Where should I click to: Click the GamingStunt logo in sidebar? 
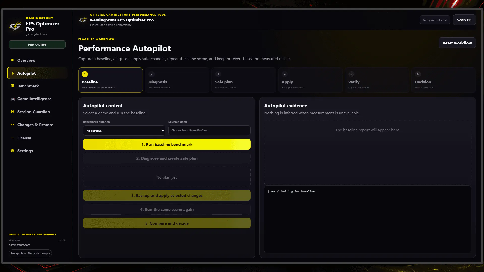pos(16,26)
